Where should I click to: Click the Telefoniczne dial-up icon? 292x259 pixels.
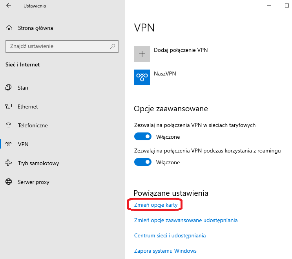coord(9,125)
